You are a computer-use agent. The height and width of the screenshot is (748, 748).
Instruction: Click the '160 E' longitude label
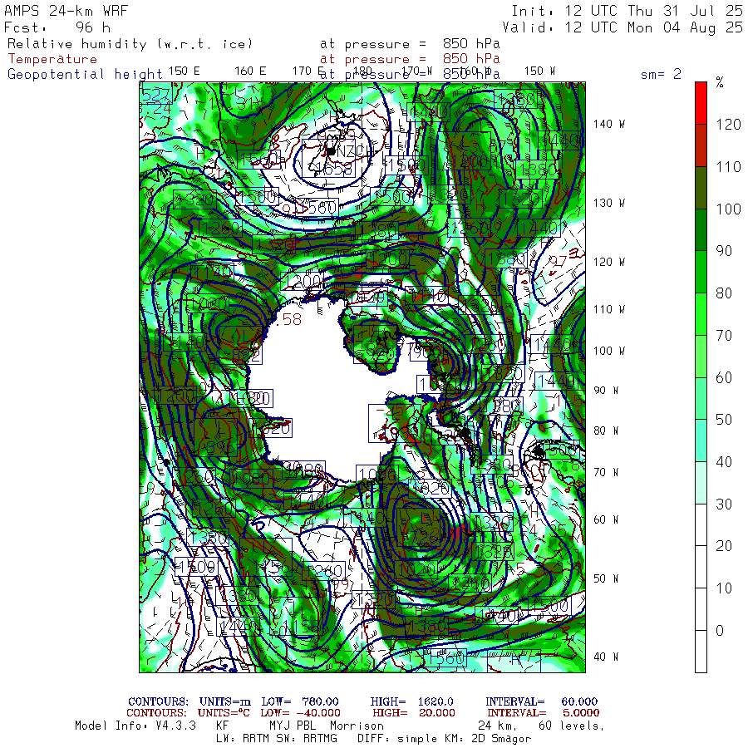(x=250, y=71)
